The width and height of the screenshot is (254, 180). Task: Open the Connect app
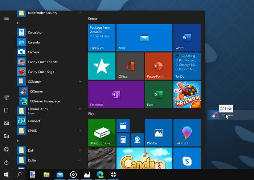(x=49, y=121)
